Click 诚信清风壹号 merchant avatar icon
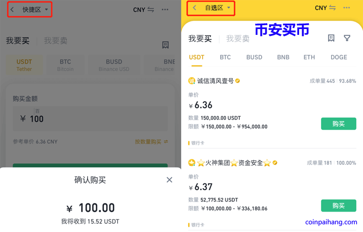363x232 pixels. (192, 81)
